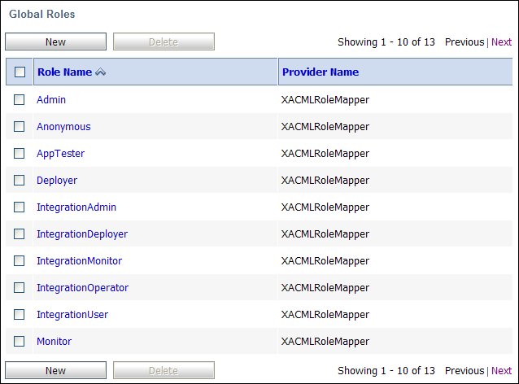Click XACMLRoleMapper in the IntegrationAdmin row
Viewport: 519px width, 384px height.
325,207
